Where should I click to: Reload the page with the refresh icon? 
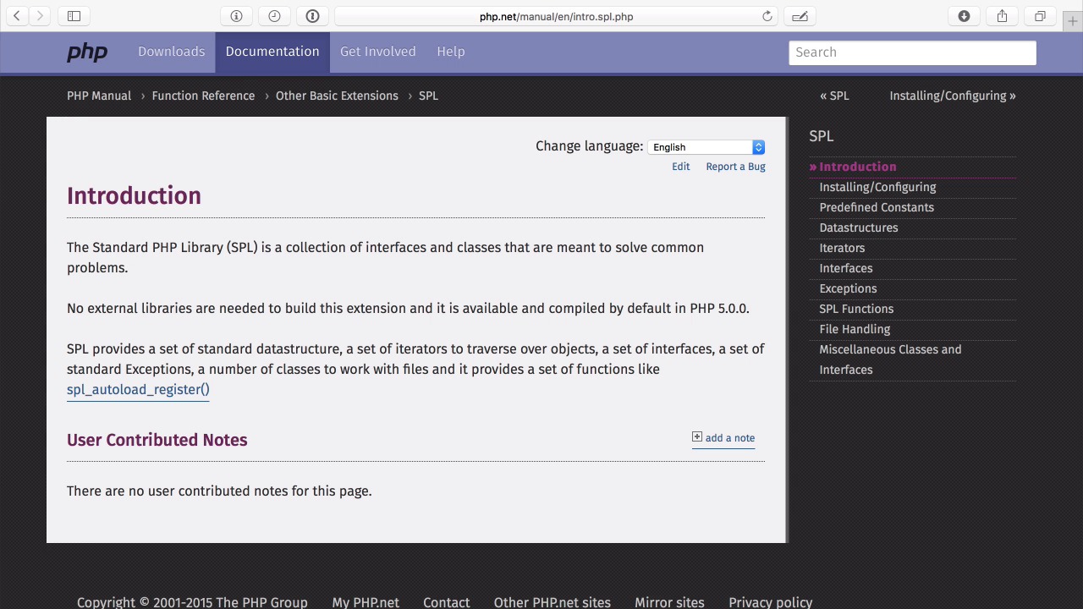click(x=767, y=16)
